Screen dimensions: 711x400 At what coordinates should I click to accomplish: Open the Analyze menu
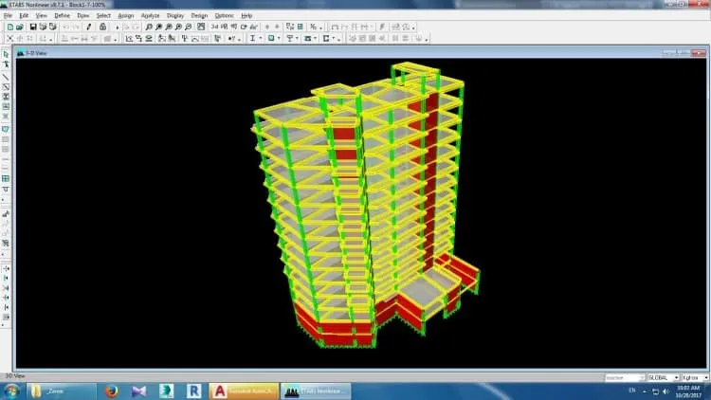pos(150,15)
